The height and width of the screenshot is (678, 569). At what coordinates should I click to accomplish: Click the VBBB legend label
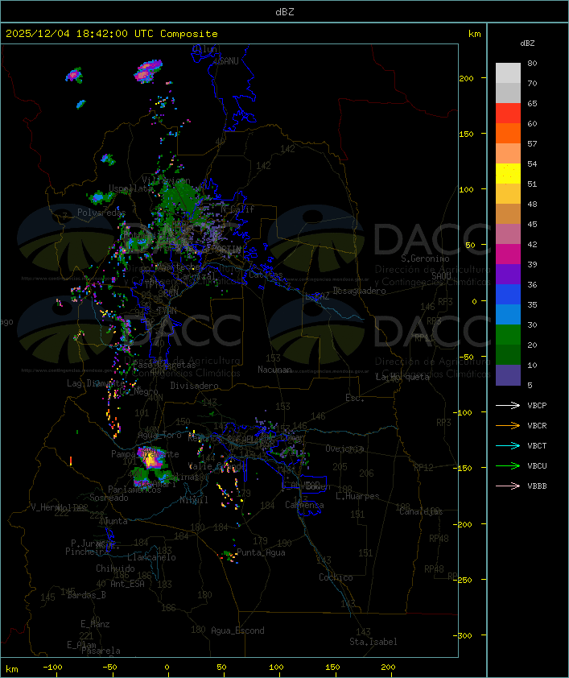[x=537, y=486]
